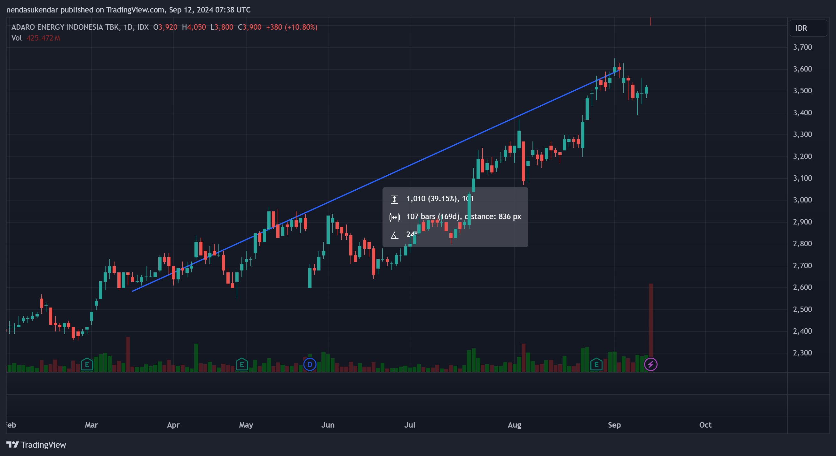
Task: Click the 3,700 price axis label
Action: (802, 47)
